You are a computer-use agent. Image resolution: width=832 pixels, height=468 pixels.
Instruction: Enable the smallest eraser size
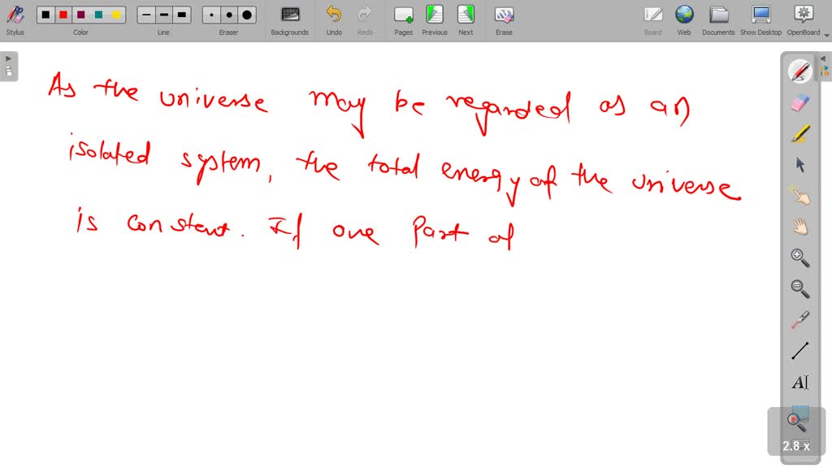point(210,14)
